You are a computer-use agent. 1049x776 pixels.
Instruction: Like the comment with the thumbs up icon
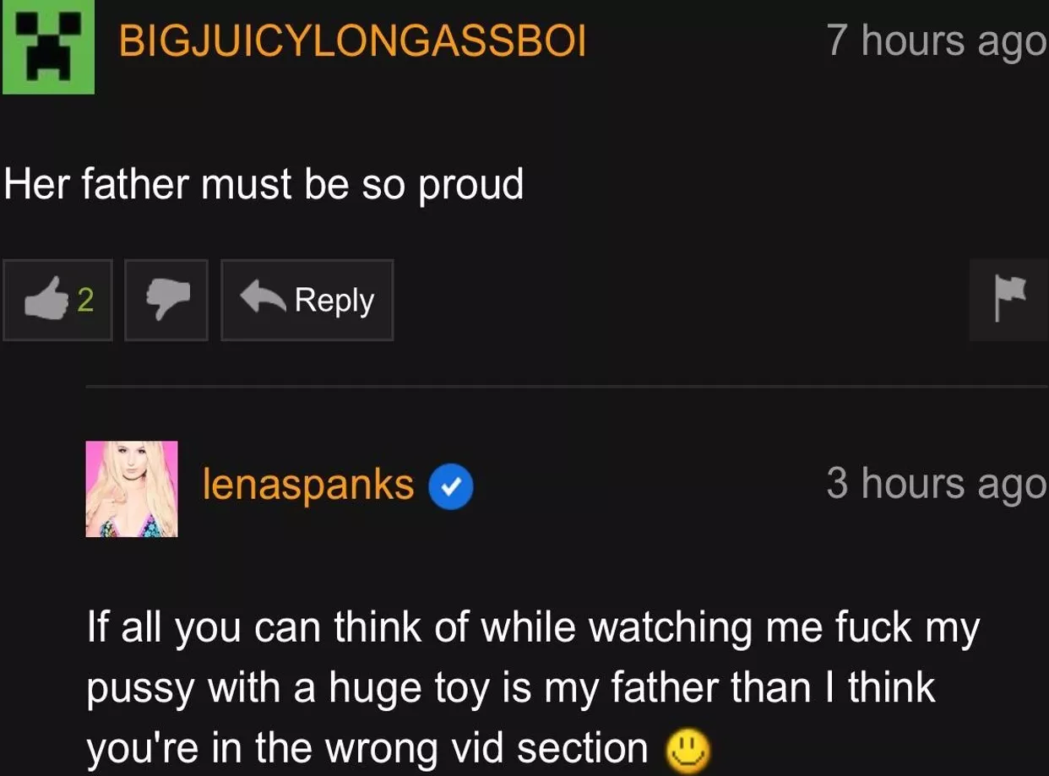(x=57, y=300)
